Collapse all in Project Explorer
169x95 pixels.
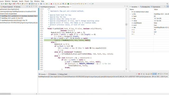27,7
